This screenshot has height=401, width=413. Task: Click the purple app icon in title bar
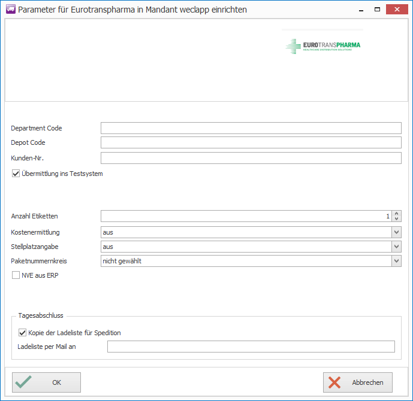pos(10,10)
